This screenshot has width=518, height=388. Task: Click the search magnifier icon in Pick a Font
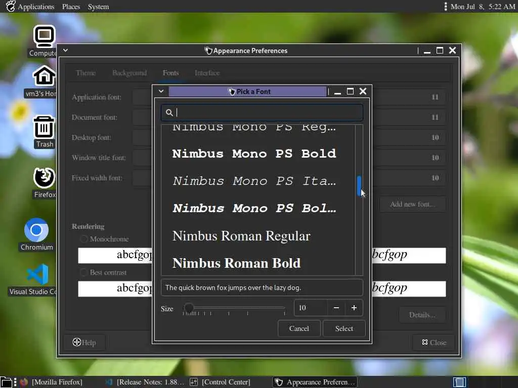click(x=169, y=113)
